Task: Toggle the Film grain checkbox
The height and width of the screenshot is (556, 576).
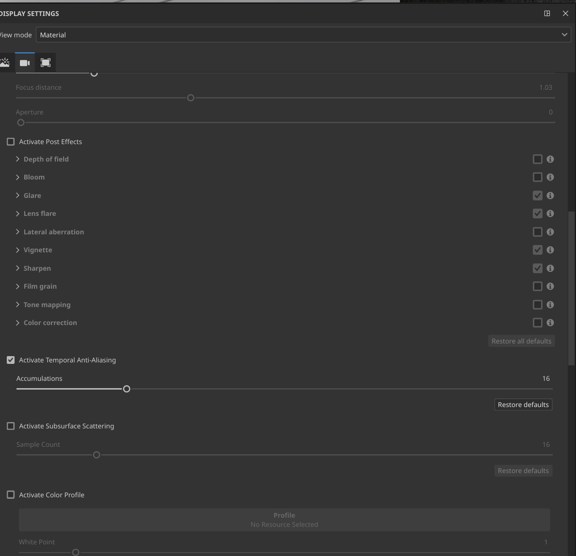Action: point(538,286)
